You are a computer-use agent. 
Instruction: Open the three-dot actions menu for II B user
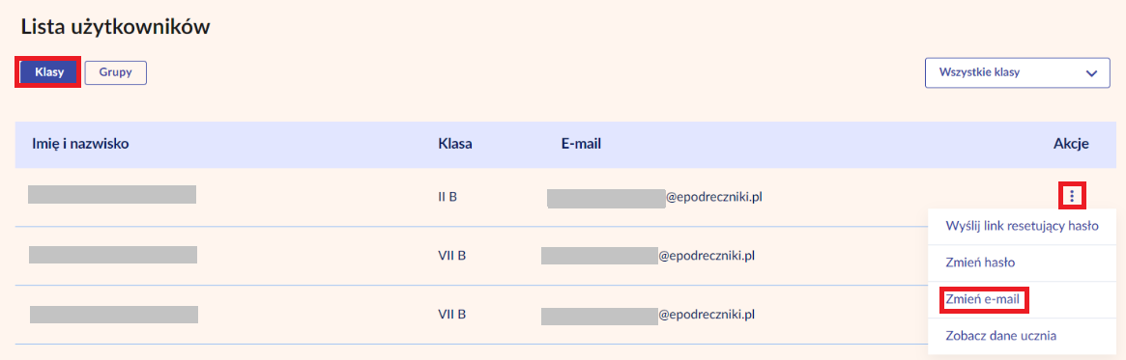(x=1072, y=195)
